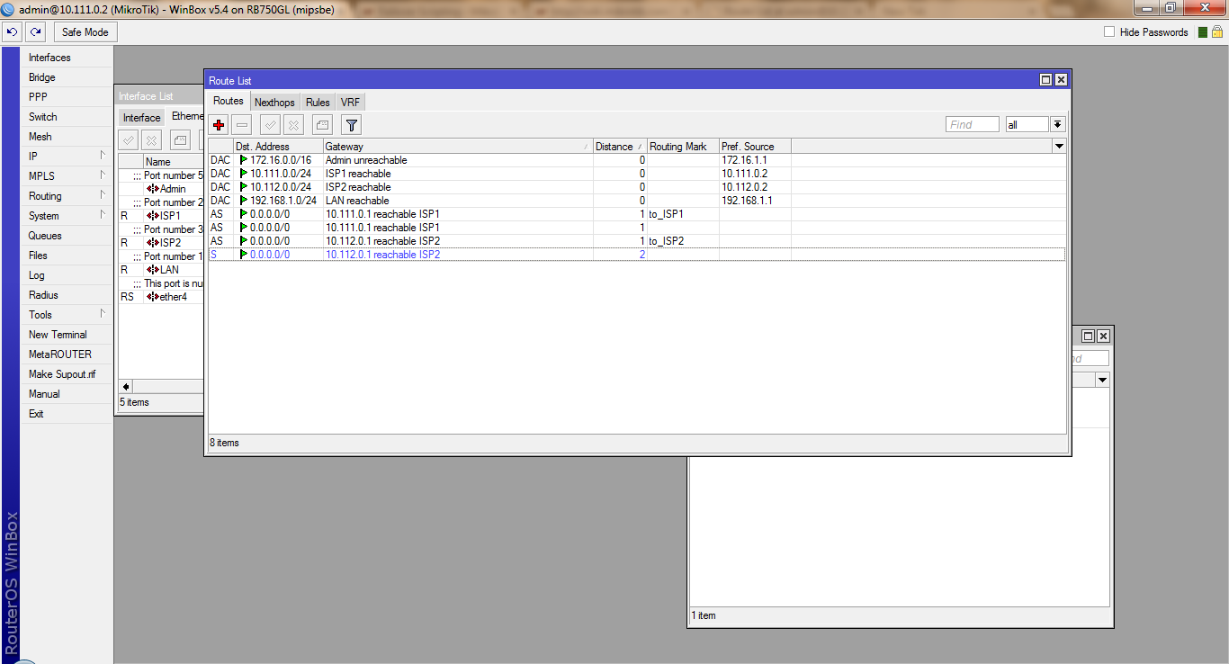Select the Routes tab
Screen dimensions: 1229x664
229,102
